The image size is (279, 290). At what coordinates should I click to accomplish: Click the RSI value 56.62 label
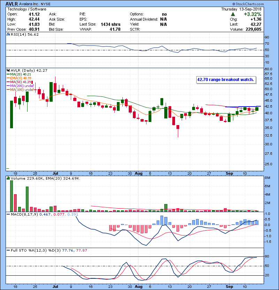click(33, 34)
